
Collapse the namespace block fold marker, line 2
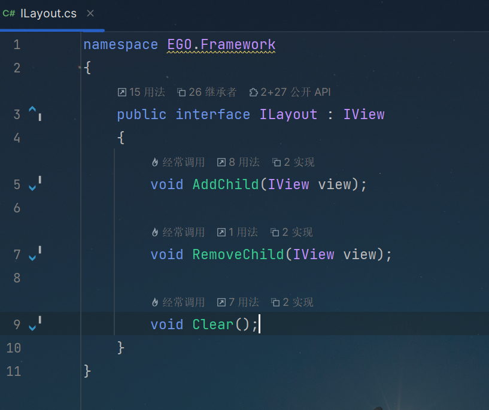click(x=80, y=68)
